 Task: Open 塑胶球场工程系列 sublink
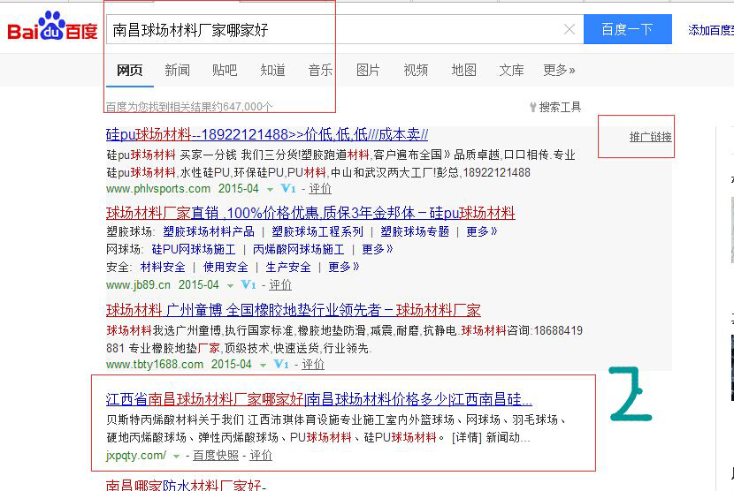pyautogui.click(x=317, y=231)
